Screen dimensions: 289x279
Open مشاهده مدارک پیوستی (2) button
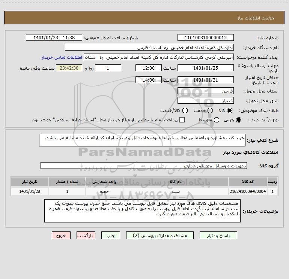point(160,236)
